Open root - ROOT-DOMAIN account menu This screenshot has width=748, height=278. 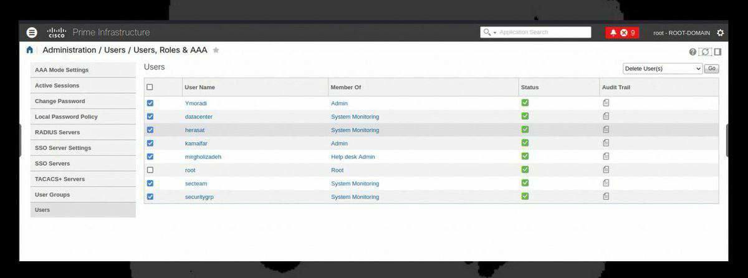coord(682,32)
